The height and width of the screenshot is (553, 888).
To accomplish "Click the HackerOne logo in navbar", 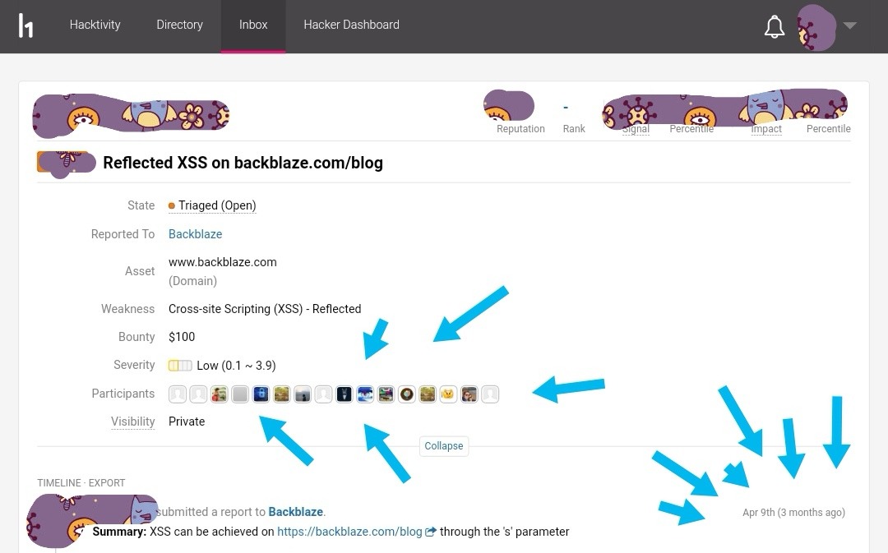I will pos(26,25).
